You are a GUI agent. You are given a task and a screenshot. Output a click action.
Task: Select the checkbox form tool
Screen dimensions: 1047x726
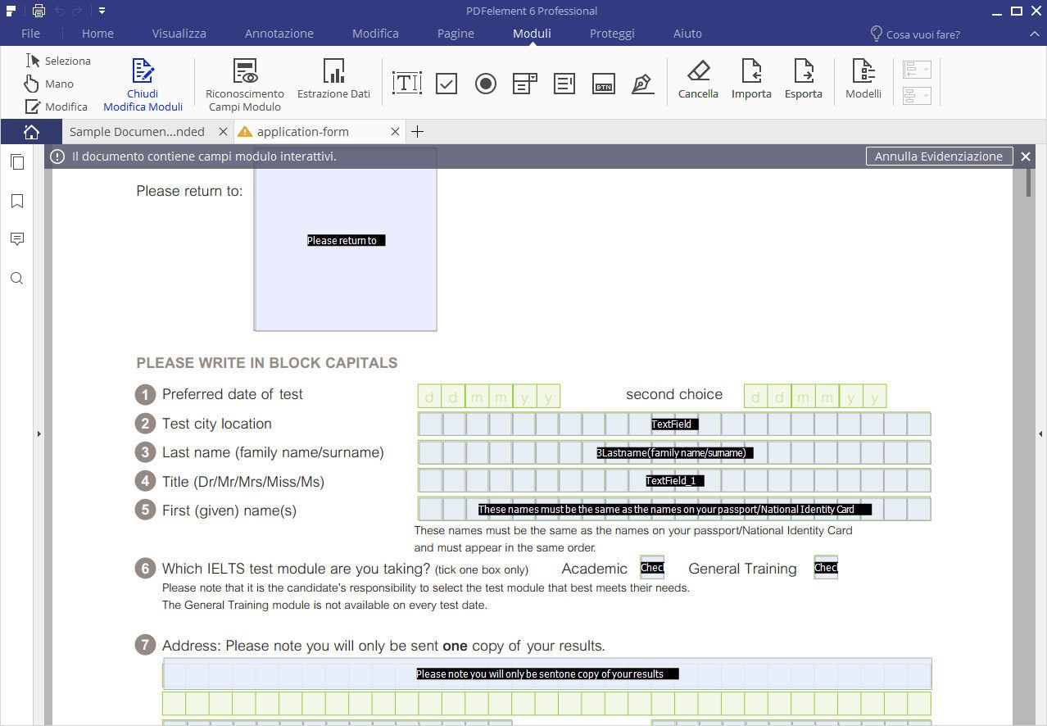[x=446, y=83]
